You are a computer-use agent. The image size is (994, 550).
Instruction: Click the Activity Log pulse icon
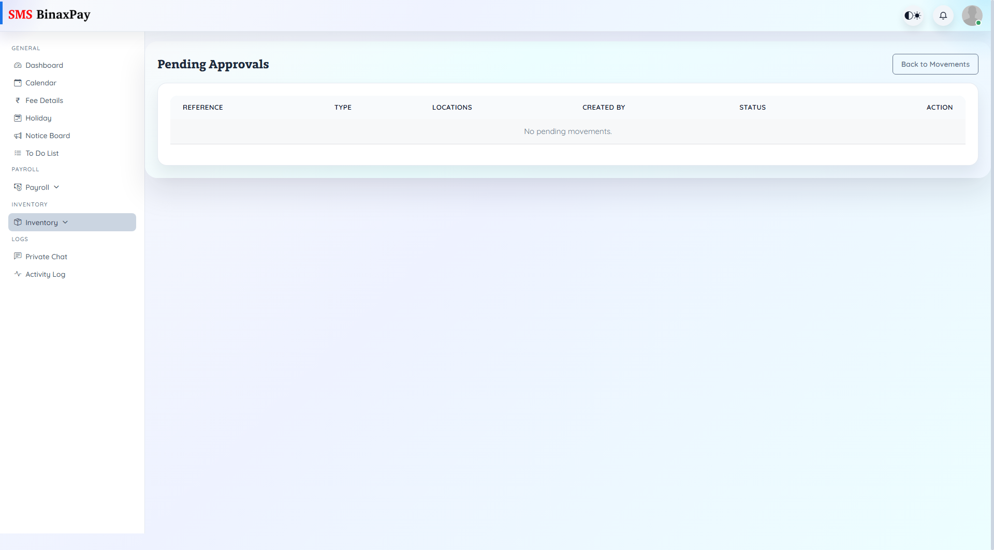[x=18, y=274]
